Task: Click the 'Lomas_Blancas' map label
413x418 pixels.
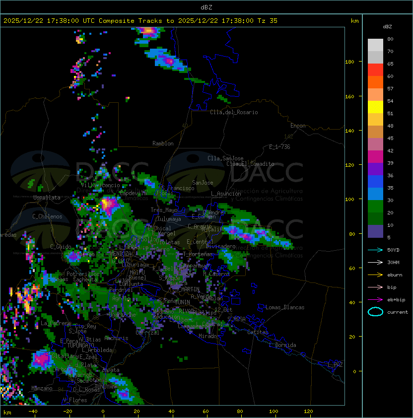Action: pos(285,307)
